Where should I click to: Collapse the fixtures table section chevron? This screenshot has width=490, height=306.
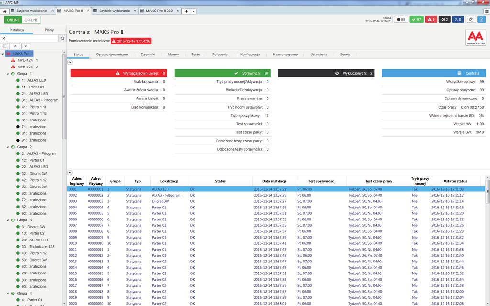pyautogui.click(x=70, y=173)
